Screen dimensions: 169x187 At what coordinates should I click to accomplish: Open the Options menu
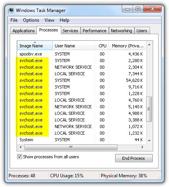(x=31, y=20)
